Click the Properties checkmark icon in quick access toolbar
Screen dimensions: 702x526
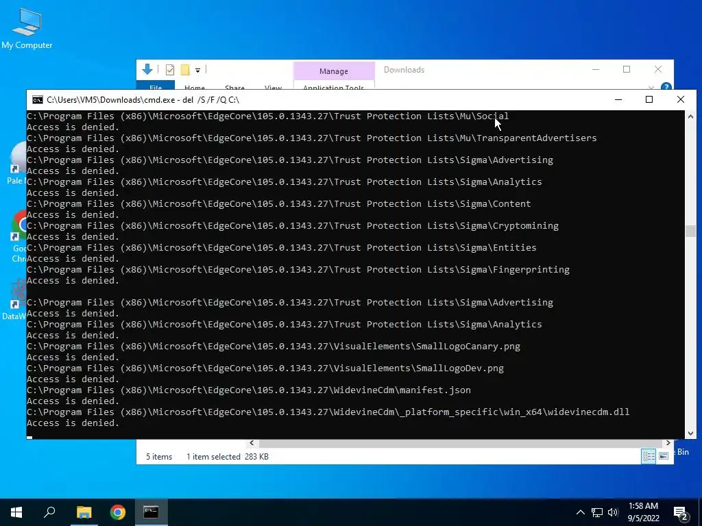point(170,69)
